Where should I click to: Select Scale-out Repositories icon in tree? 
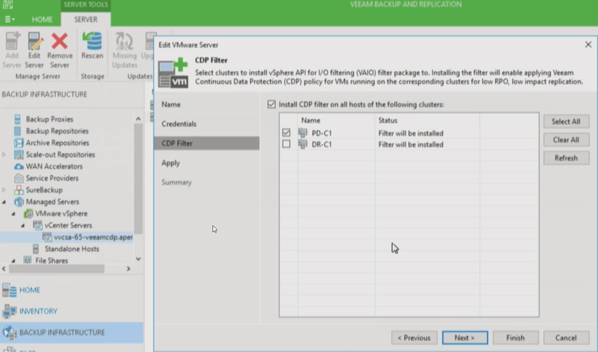click(x=18, y=154)
